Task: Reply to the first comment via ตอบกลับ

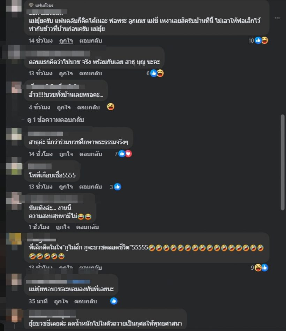Action: click(91, 40)
